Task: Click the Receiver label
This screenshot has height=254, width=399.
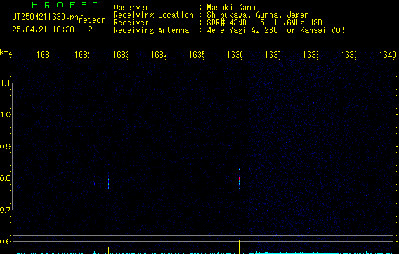Action: click(x=131, y=23)
